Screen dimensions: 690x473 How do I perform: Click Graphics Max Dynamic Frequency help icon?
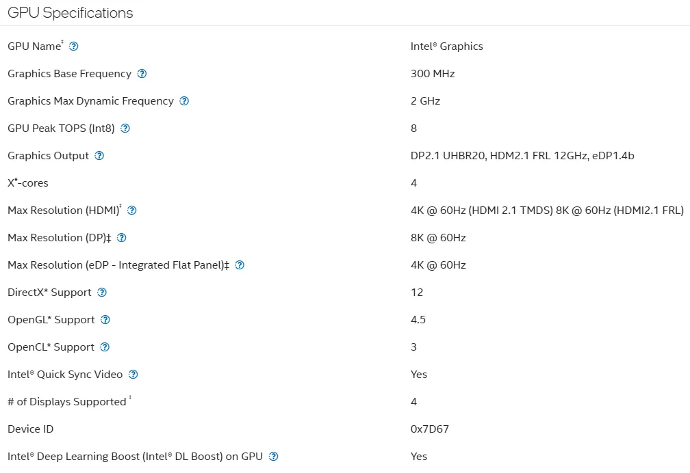[x=184, y=100]
